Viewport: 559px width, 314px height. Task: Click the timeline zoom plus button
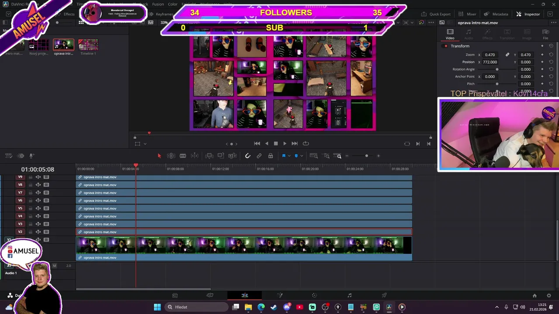378,156
